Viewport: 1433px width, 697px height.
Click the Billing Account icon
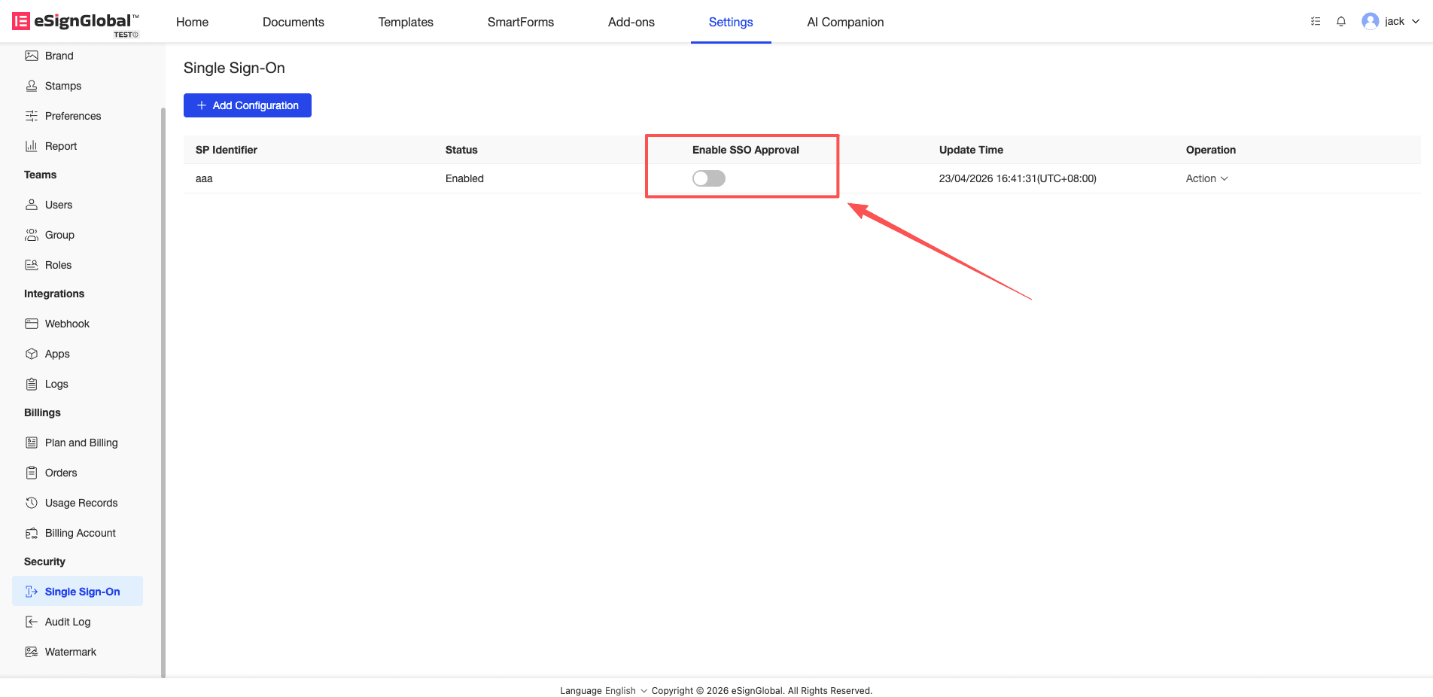pos(32,533)
